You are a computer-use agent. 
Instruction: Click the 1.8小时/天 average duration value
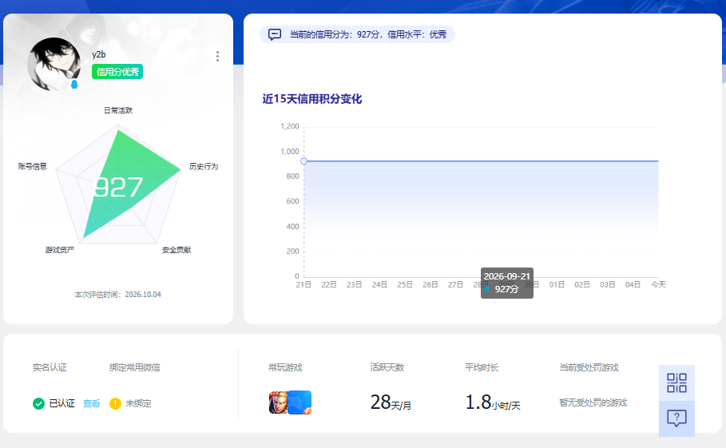pos(493,402)
